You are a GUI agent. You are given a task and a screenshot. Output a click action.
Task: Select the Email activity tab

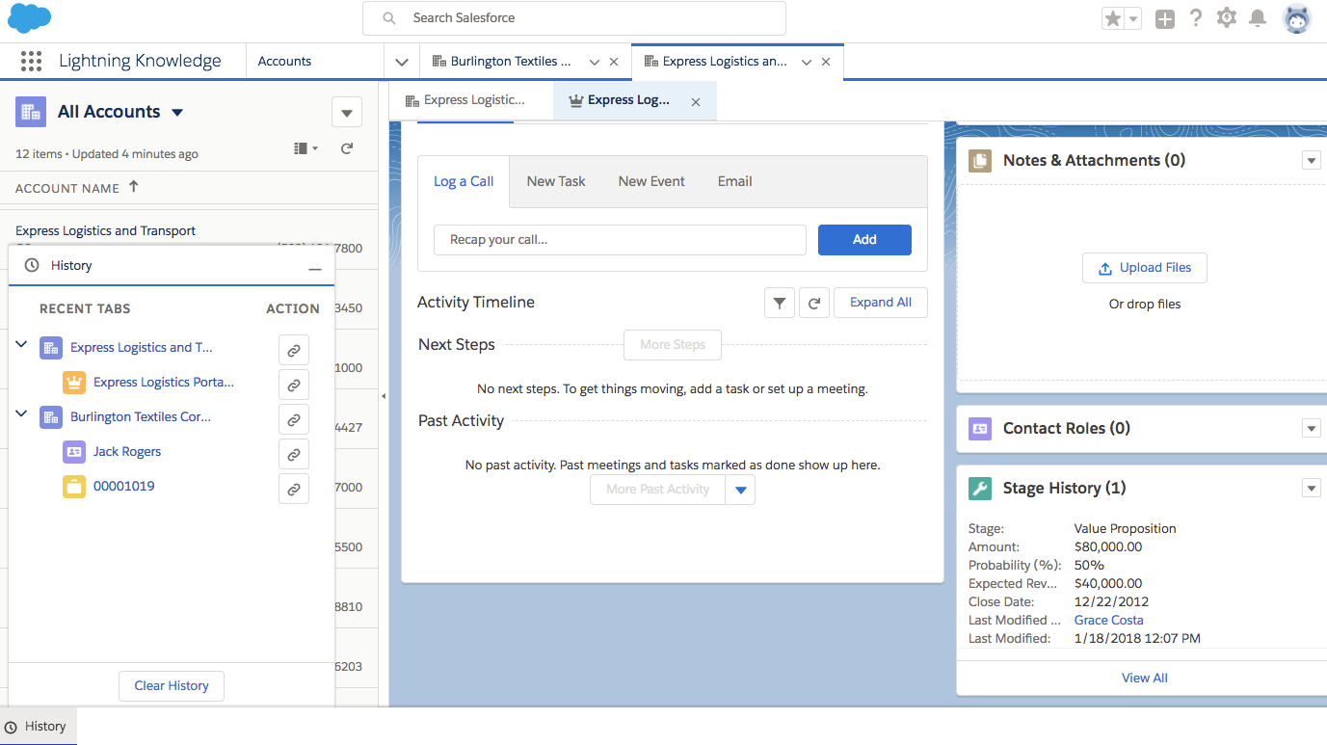pyautogui.click(x=734, y=181)
